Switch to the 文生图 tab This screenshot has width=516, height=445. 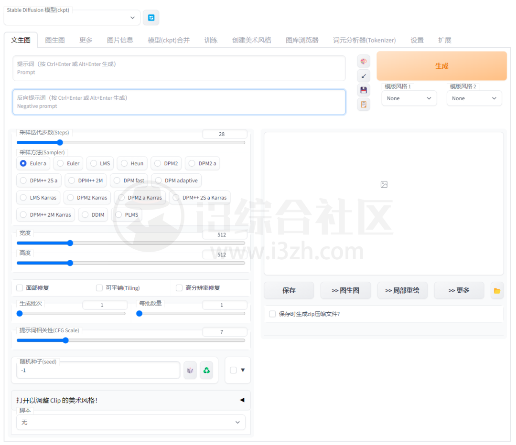click(x=21, y=40)
